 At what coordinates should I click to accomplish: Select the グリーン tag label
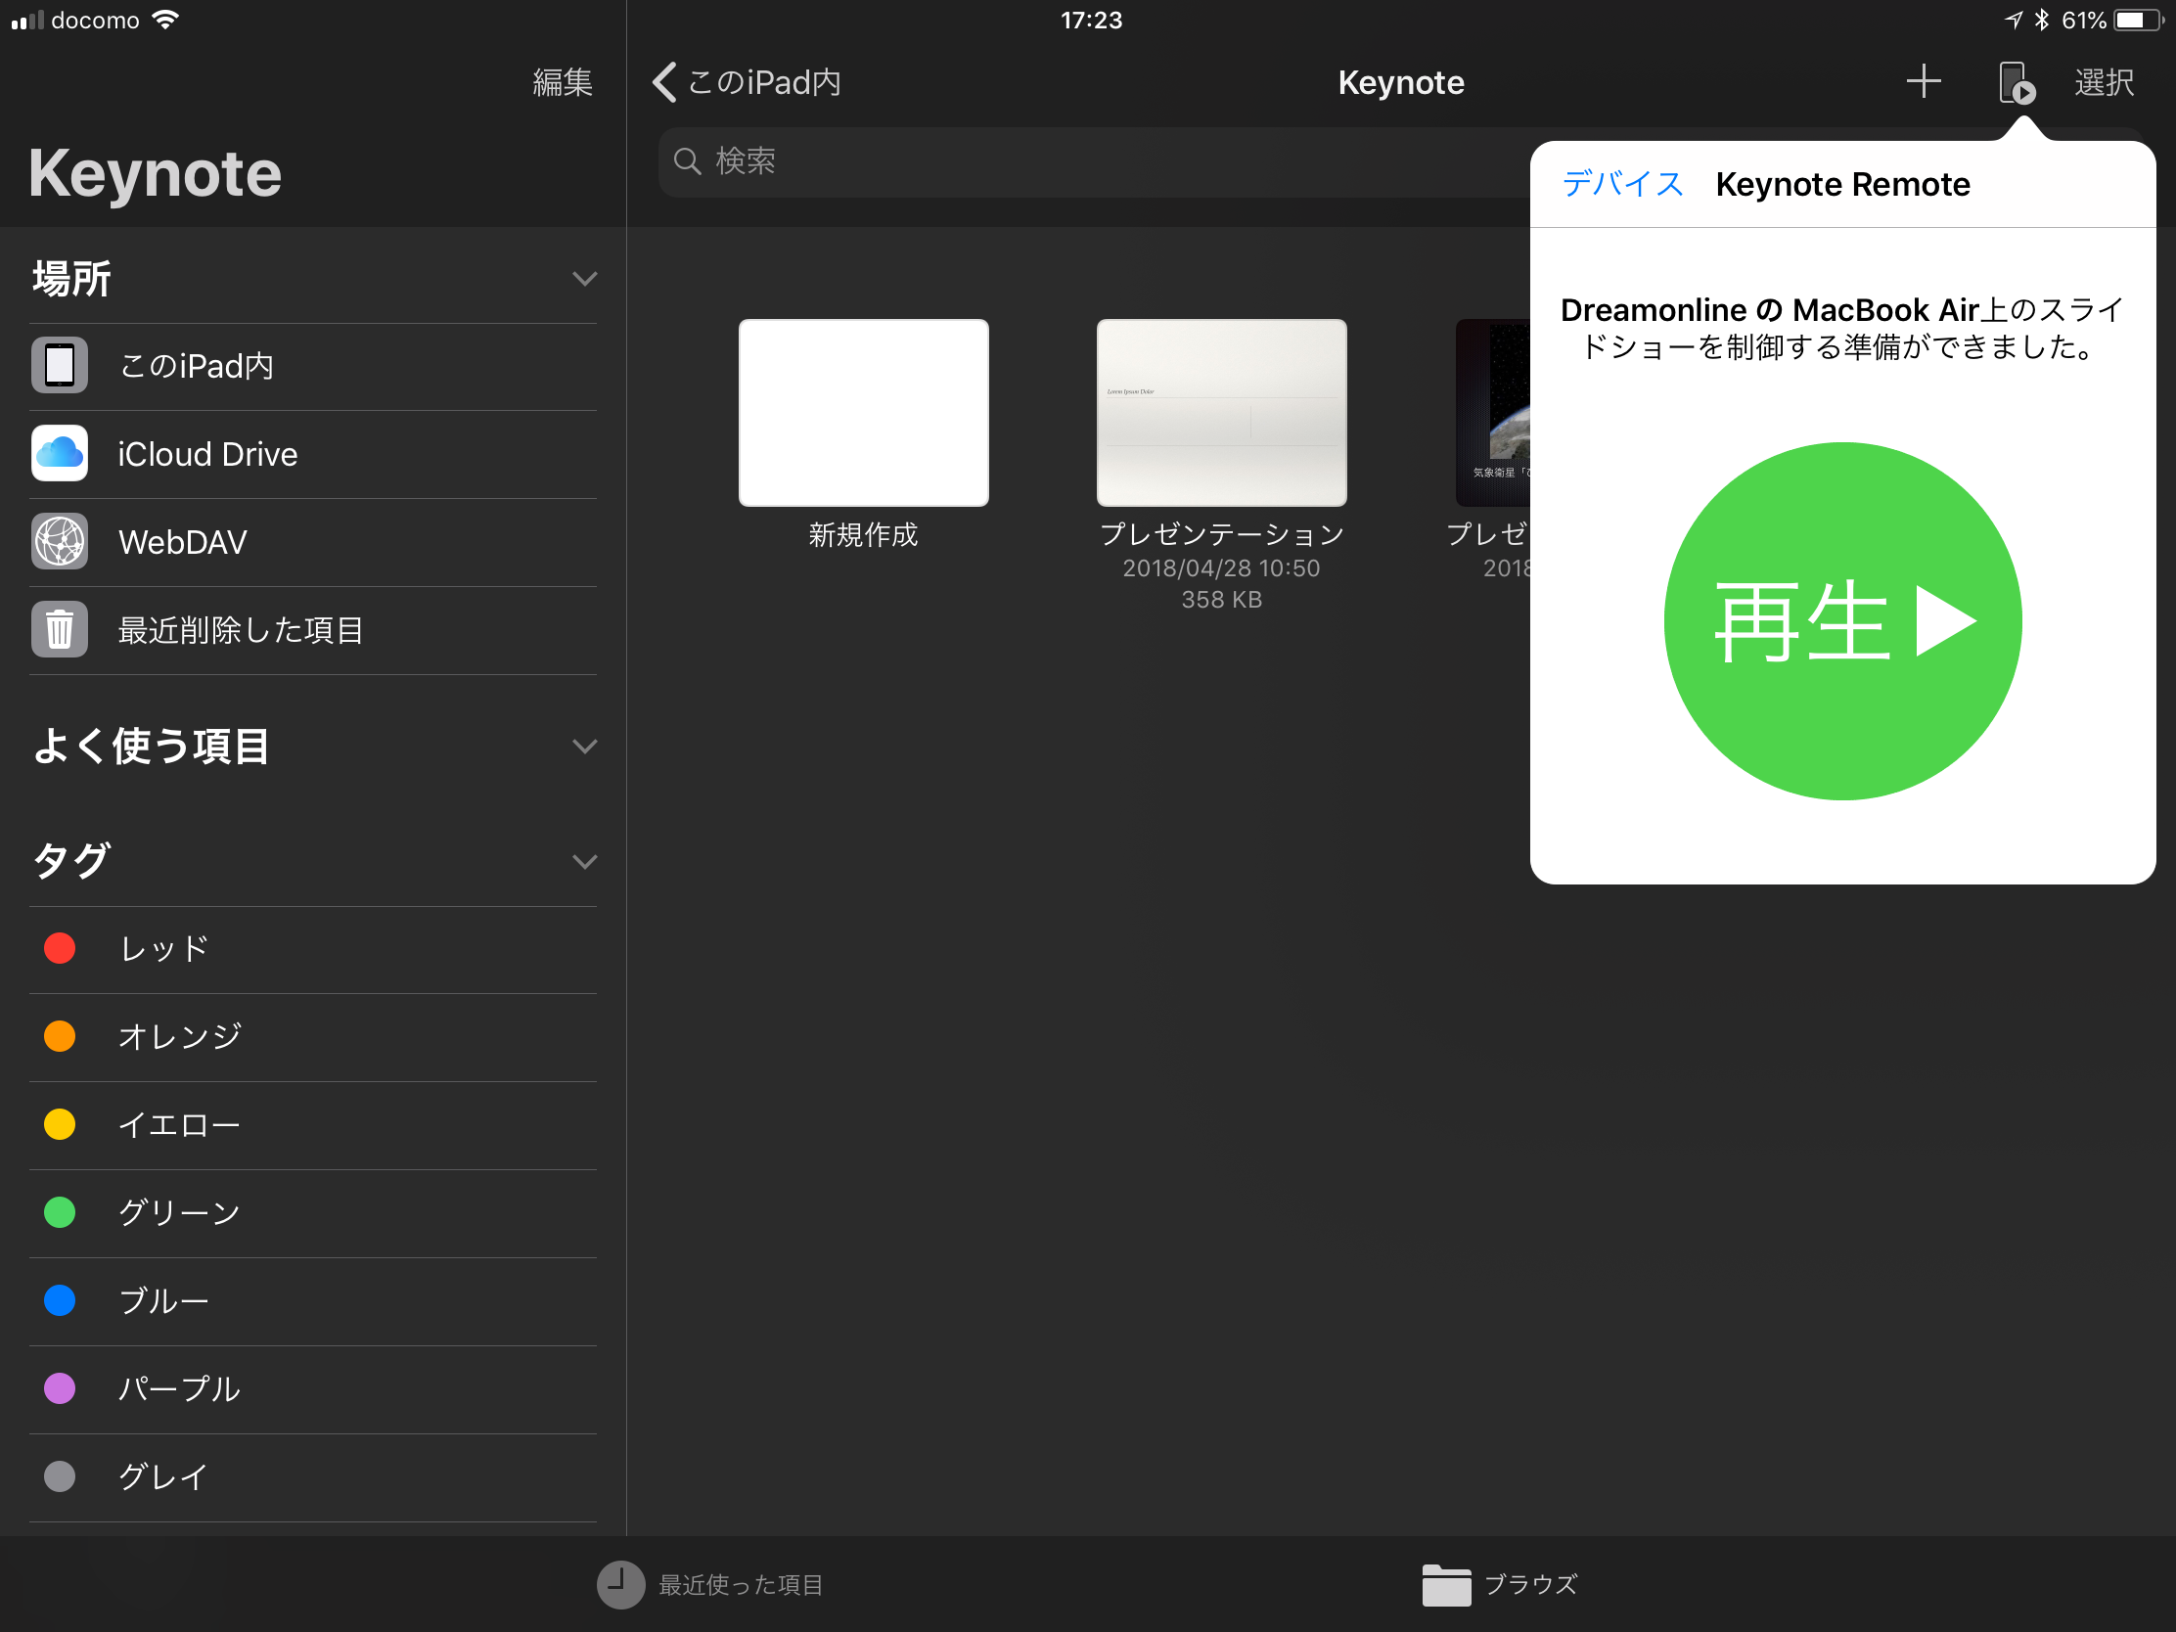tap(179, 1213)
